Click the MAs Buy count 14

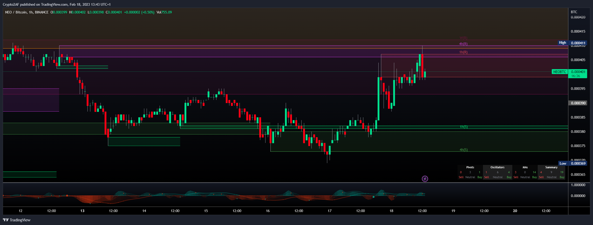pos(534,172)
